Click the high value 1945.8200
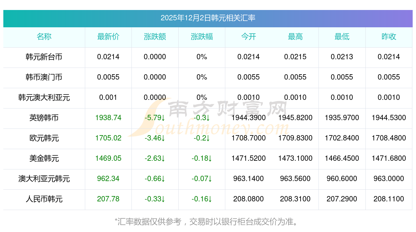The image size is (416, 232). point(295,118)
